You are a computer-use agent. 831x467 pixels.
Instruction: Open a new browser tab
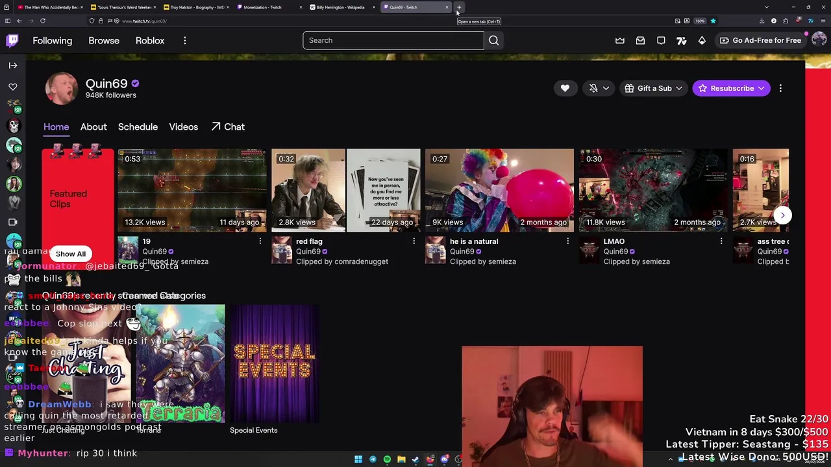(458, 7)
